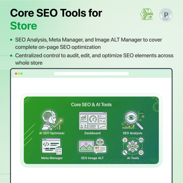
Task: Click the "Meta Manager" label
Action: point(52,158)
